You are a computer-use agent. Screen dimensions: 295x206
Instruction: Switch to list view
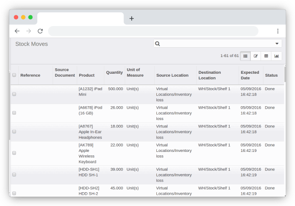coord(245,56)
